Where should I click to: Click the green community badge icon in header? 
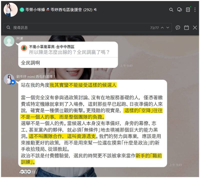22,10
